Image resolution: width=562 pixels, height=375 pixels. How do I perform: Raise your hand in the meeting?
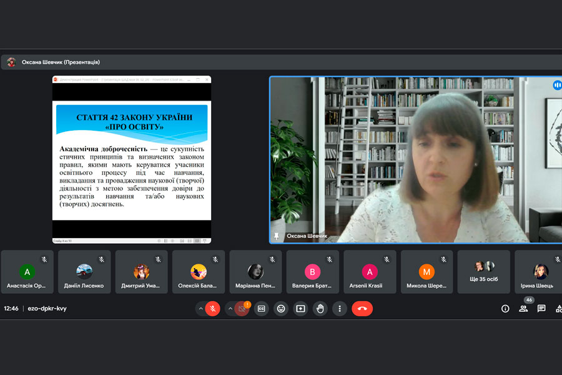coord(320,308)
